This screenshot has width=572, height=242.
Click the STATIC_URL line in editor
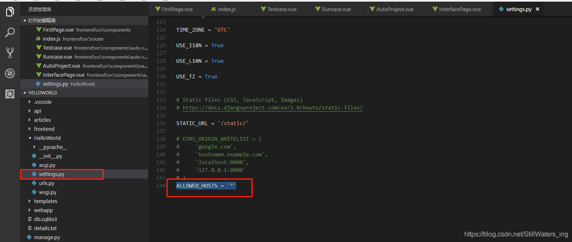click(x=212, y=123)
